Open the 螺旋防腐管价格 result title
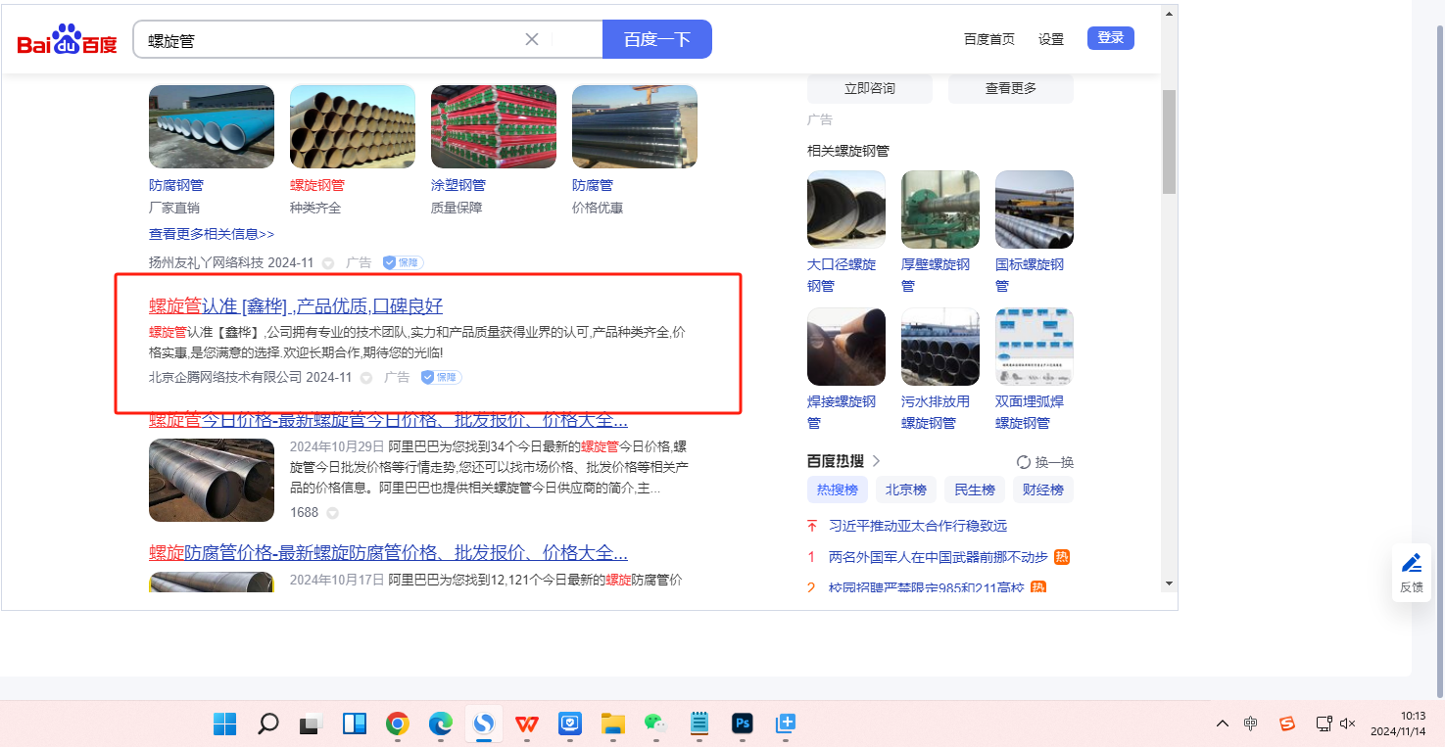1445x747 pixels. [x=388, y=553]
